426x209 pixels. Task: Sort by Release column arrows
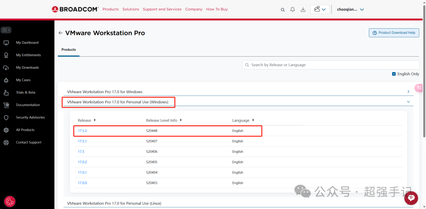[95, 120]
